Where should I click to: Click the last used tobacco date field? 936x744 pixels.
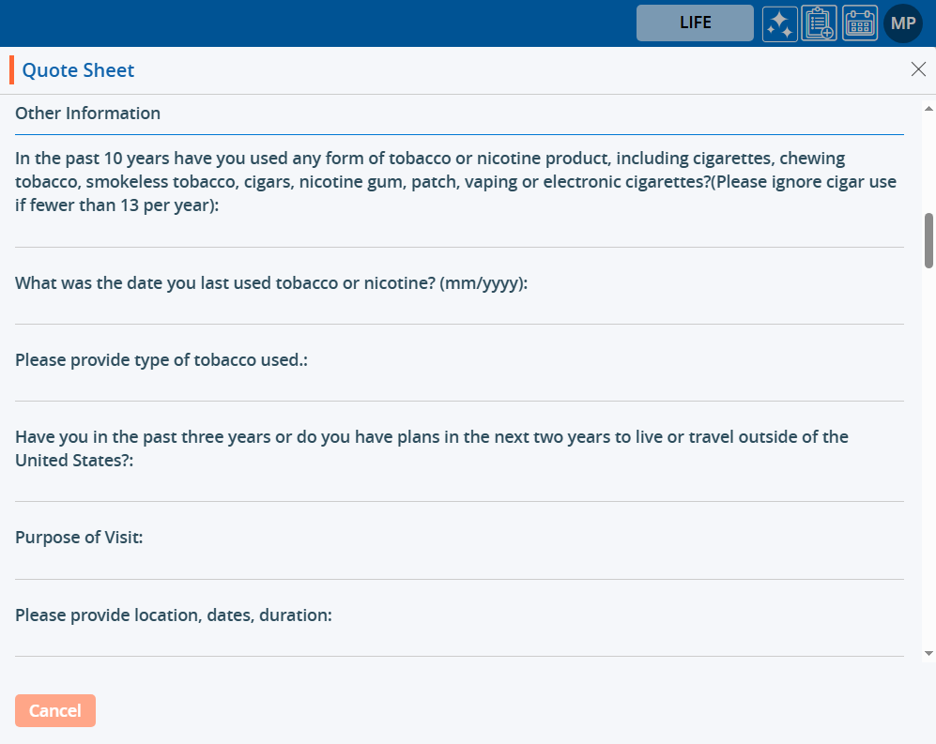[459, 310]
